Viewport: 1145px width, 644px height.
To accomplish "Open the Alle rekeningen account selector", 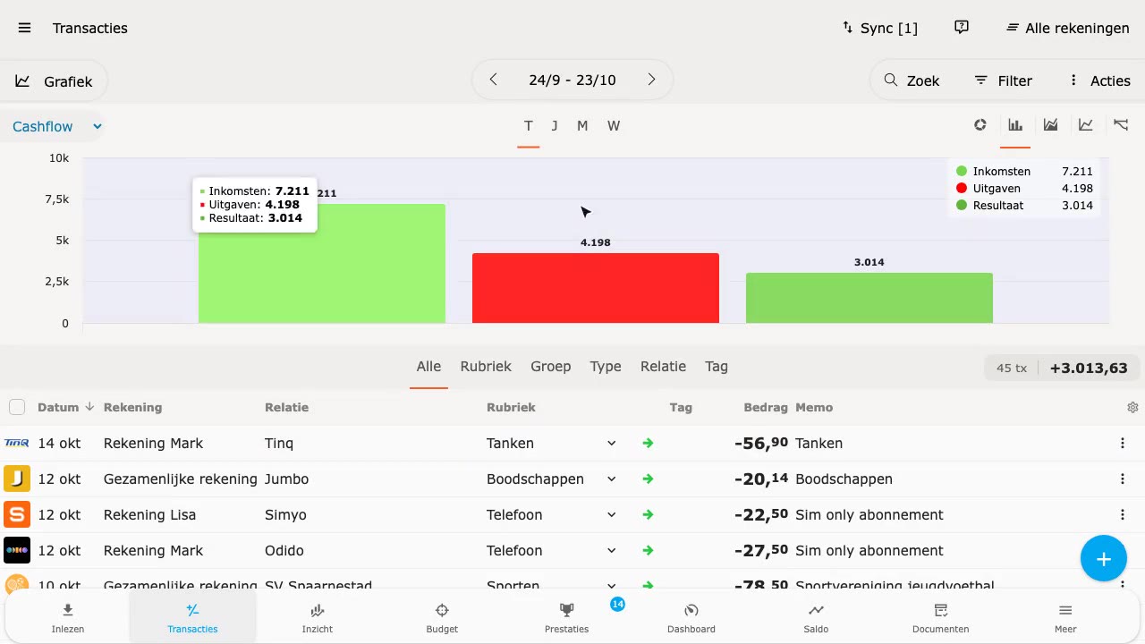I will (1067, 28).
